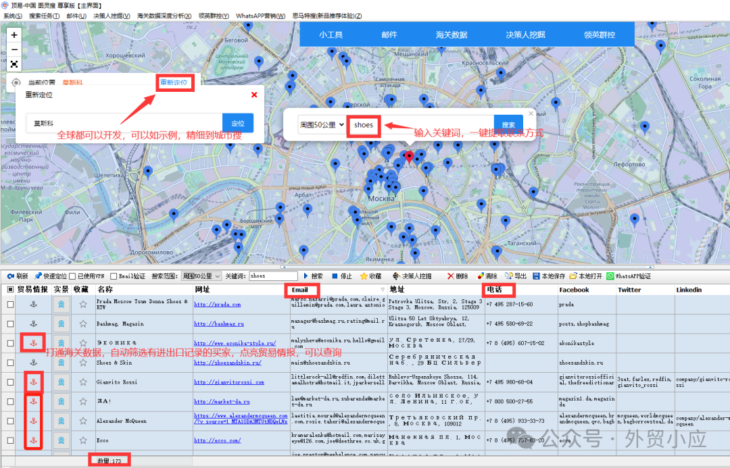Check the Bashmag row checkbox
Screen dimensions: 730x468
click(x=10, y=323)
